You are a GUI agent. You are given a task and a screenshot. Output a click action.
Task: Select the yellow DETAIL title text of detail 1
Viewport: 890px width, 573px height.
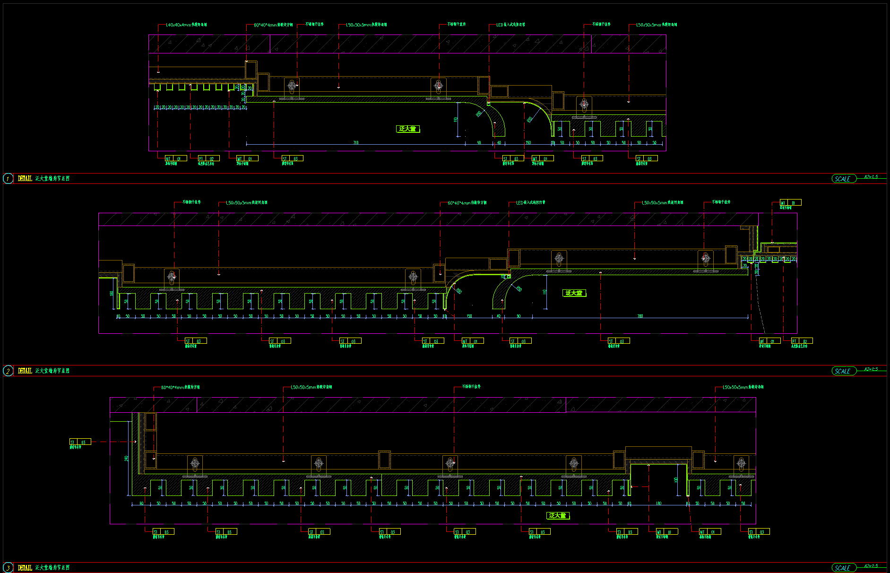point(25,179)
